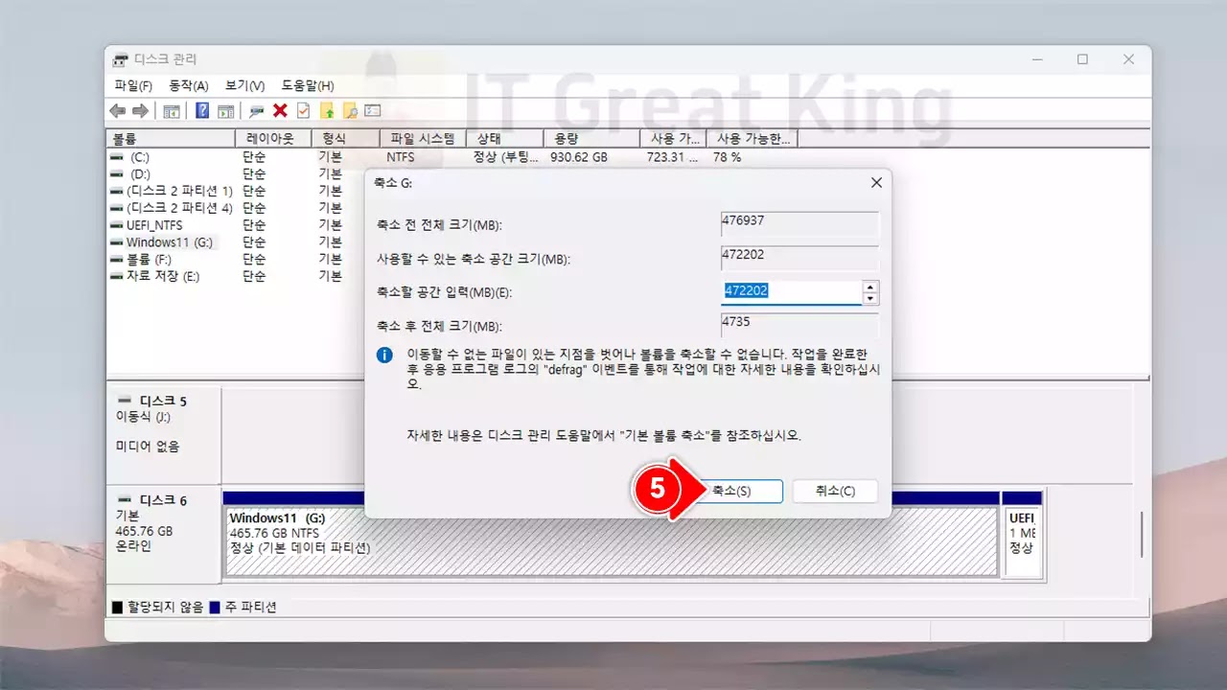Close the 축소 G: dialog with X
This screenshot has width=1227, height=690.
click(876, 182)
